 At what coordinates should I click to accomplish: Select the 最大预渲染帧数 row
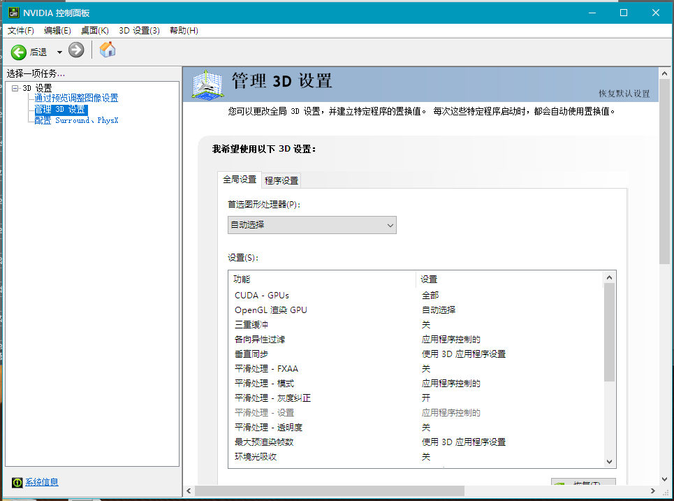pyautogui.click(x=416, y=442)
